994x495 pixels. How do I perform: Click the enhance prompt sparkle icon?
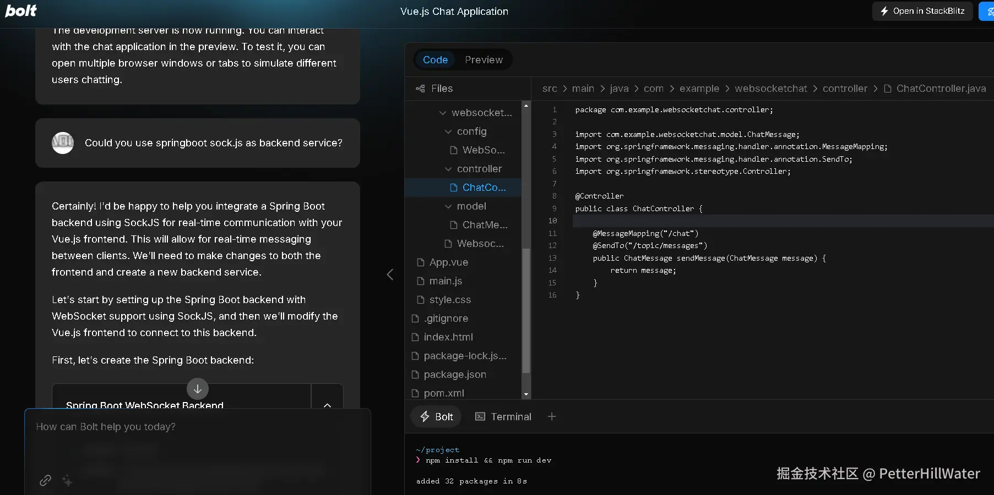coord(67,480)
